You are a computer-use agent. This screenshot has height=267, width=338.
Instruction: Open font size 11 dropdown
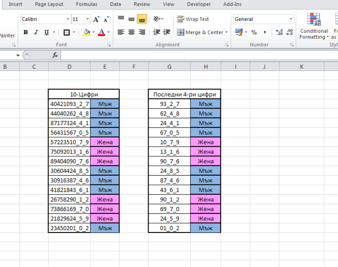[87, 19]
